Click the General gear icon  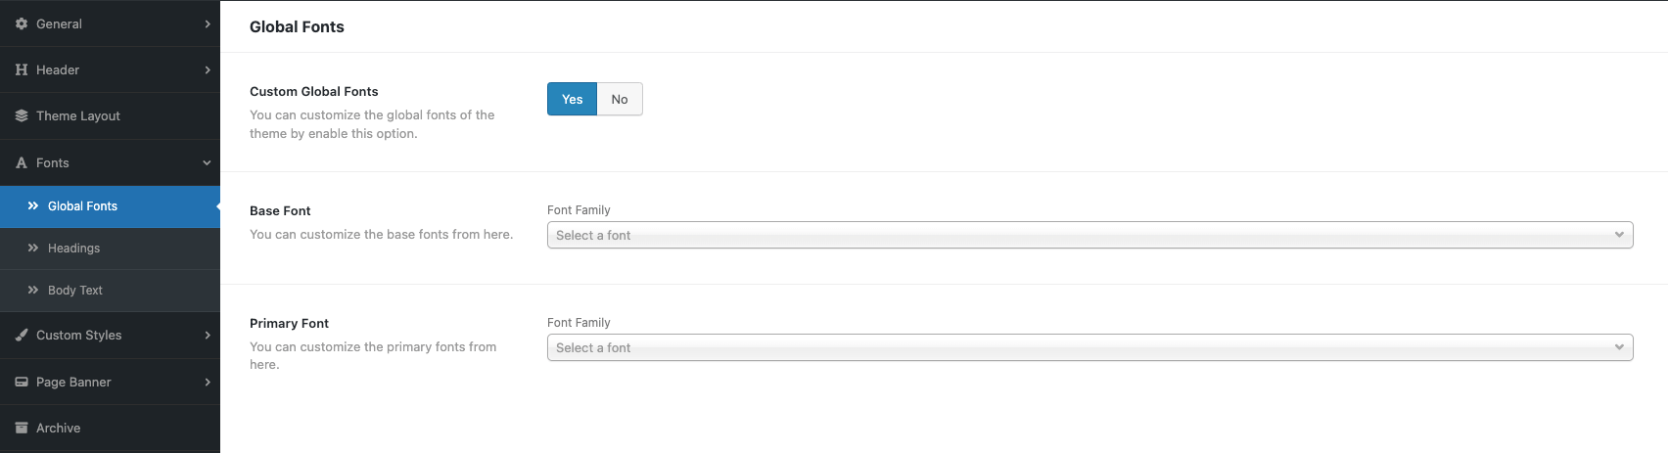[x=22, y=23]
